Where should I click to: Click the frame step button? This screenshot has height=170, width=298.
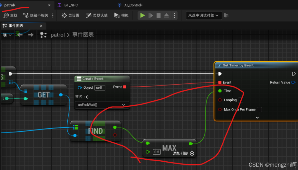coord(150,15)
